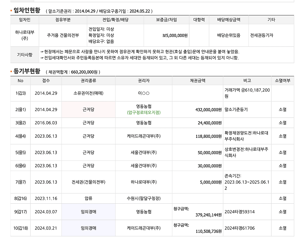Click the 점유부분 column header
The height and width of the screenshot is (240, 298).
pos(63,20)
